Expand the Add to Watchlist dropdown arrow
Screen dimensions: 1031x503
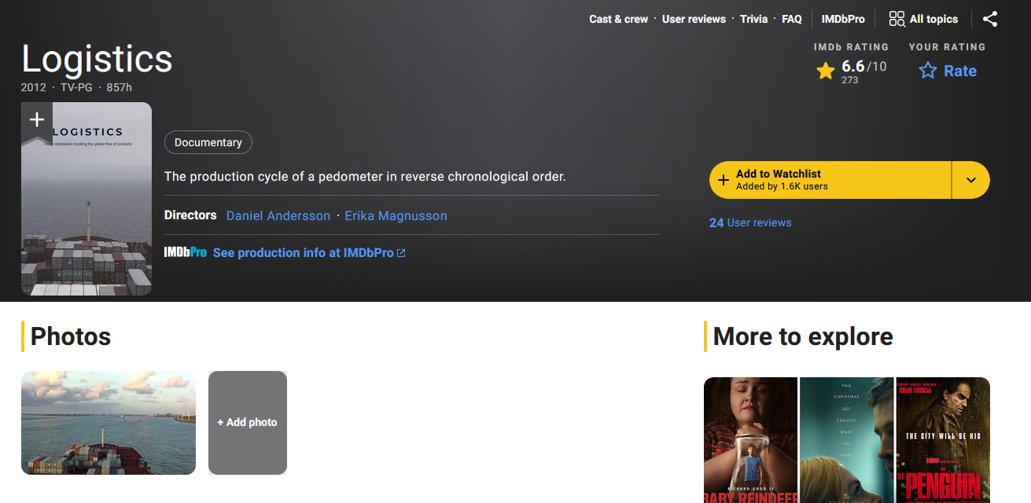pos(970,180)
